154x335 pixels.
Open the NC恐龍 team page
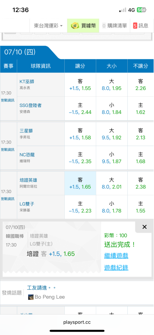pyautogui.click(x=27, y=155)
